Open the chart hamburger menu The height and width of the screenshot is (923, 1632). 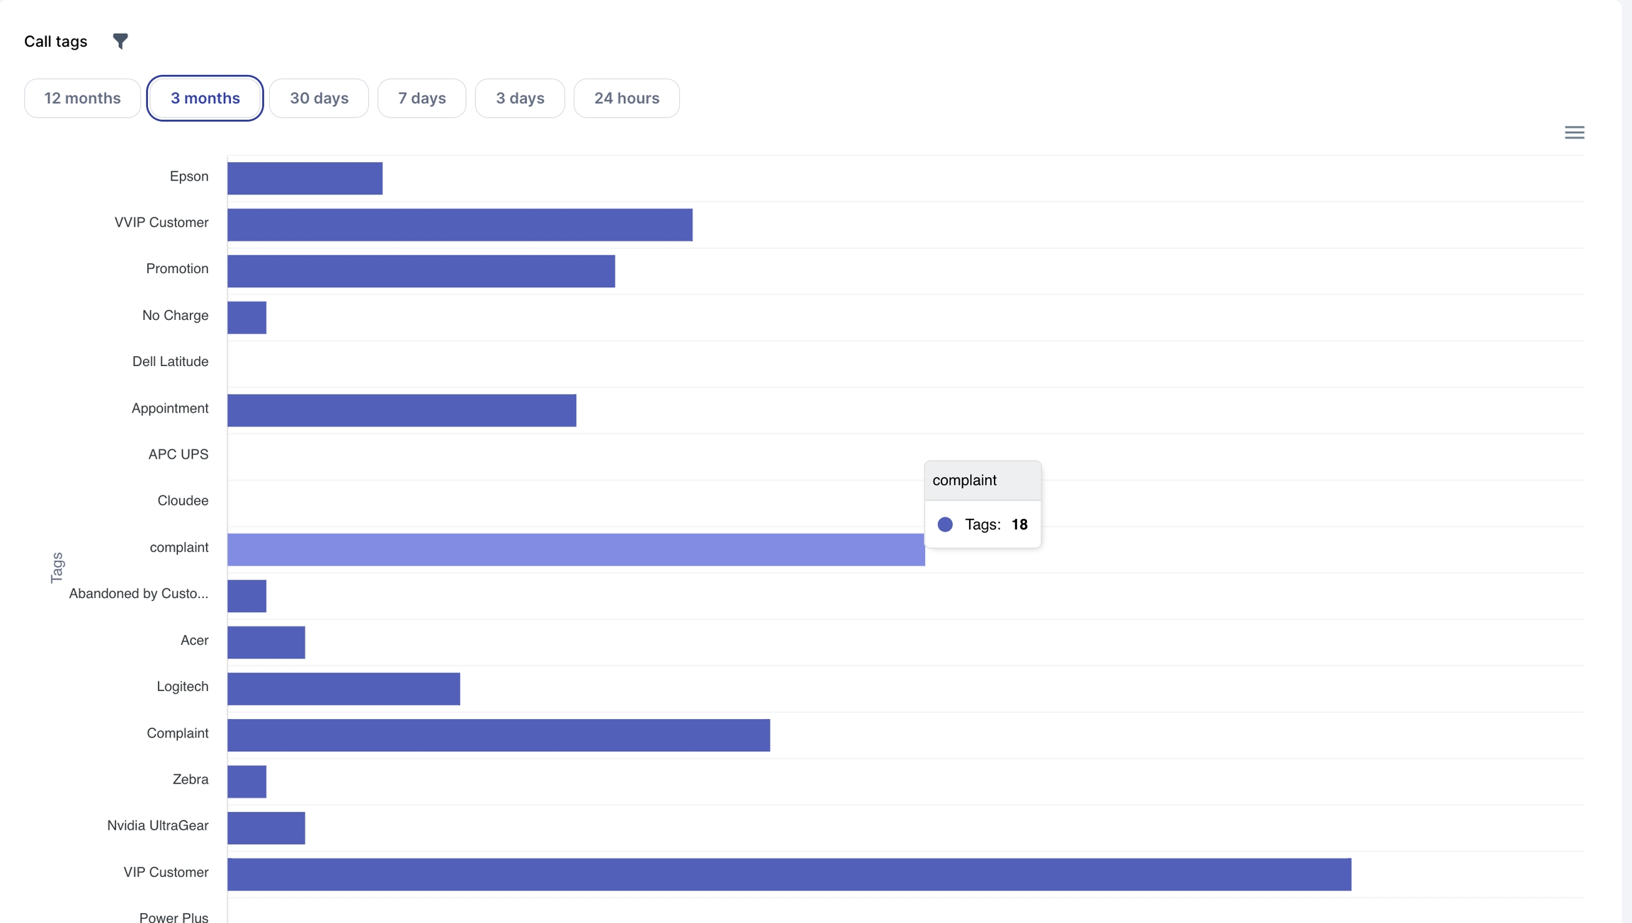pyautogui.click(x=1574, y=132)
